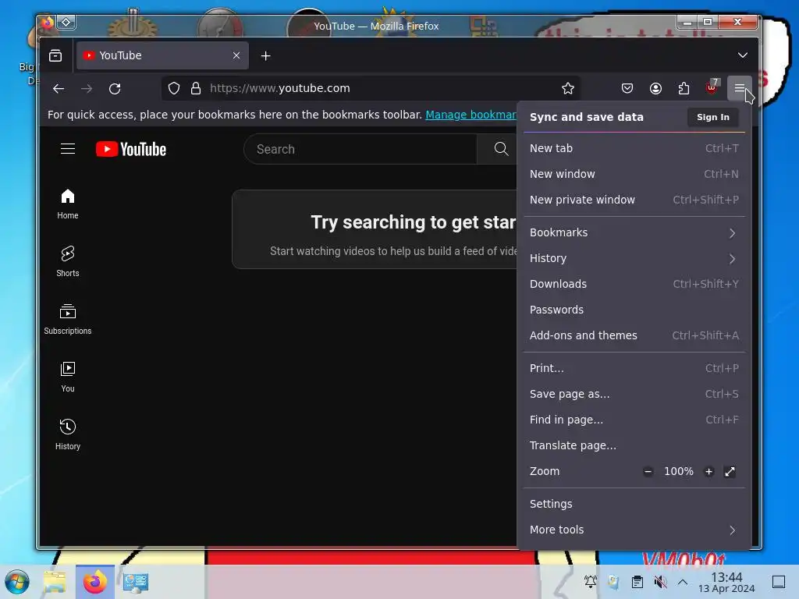This screenshot has width=799, height=599.
Task: Open clipboard tray icon
Action: tap(637, 582)
